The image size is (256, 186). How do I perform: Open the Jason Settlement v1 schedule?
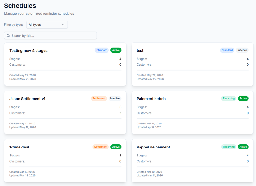tap(27, 99)
